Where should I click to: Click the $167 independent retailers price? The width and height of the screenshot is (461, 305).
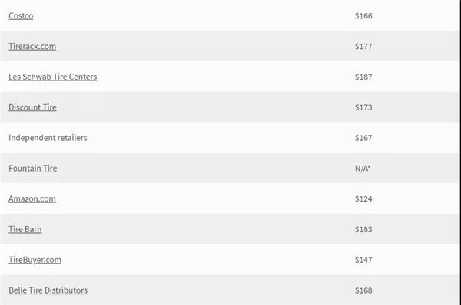click(363, 138)
